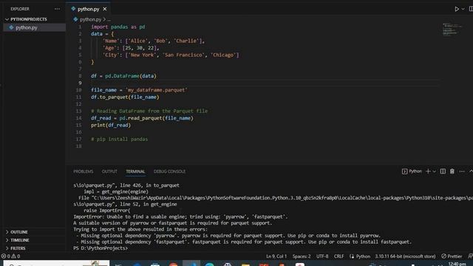Click the code minimap preview
473x266 pixels.
[x=452, y=30]
